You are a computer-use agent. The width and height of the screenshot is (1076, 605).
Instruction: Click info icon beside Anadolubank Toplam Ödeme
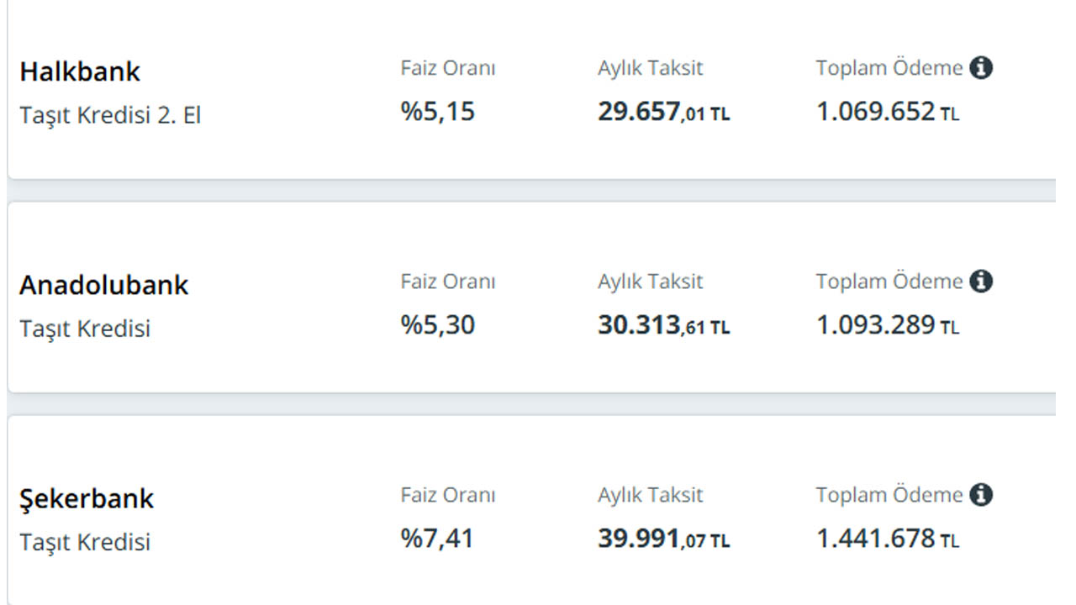(981, 281)
